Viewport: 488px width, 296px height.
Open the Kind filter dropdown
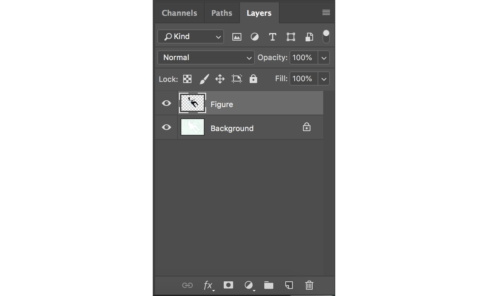coord(191,36)
